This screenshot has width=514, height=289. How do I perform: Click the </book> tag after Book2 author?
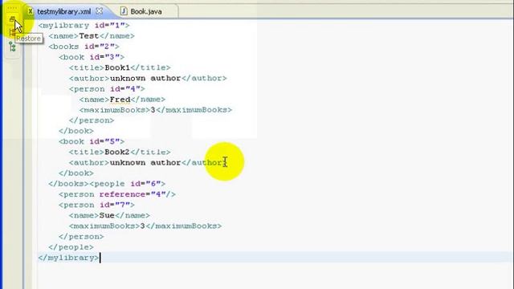coord(76,173)
